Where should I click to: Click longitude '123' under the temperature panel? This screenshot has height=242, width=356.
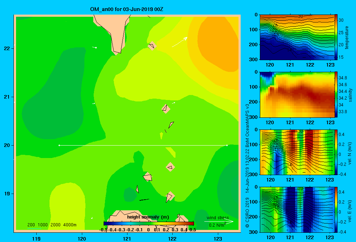tap(330, 65)
